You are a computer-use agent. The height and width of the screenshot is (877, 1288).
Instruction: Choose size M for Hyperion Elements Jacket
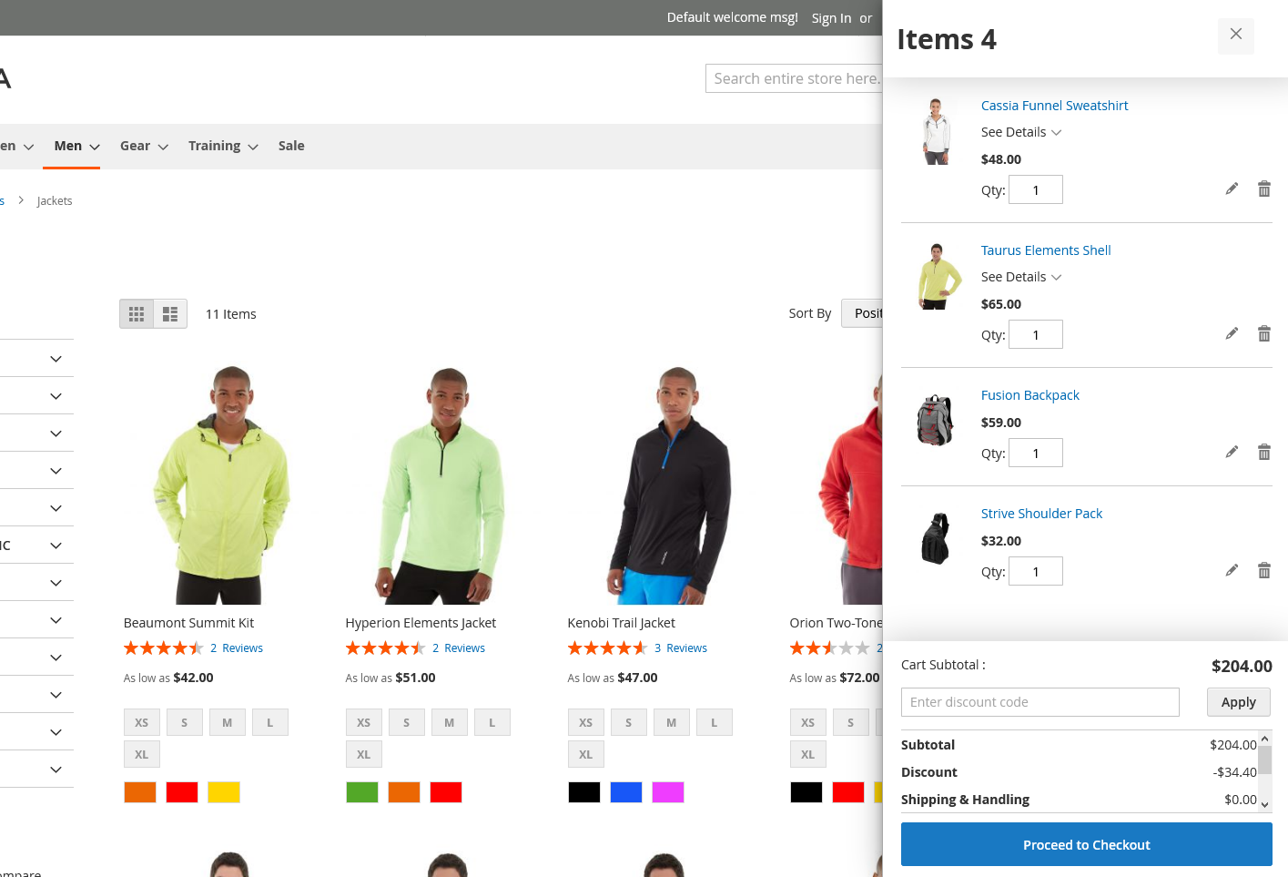449,723
